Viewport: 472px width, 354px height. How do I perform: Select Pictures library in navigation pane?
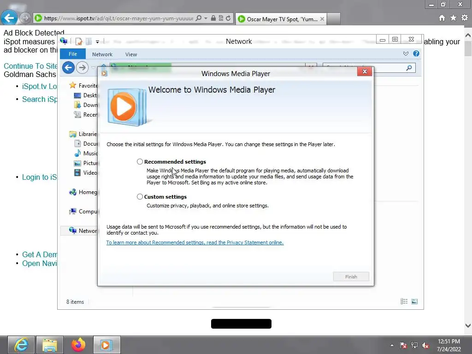pos(86,163)
